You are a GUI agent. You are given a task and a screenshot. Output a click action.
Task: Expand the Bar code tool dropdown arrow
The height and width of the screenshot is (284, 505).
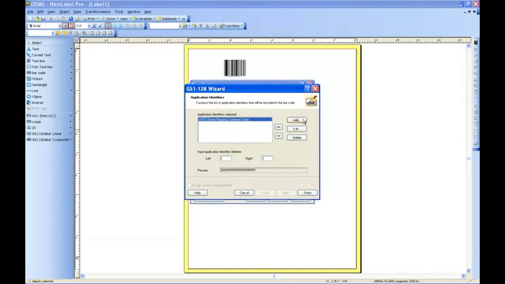(x=71, y=73)
